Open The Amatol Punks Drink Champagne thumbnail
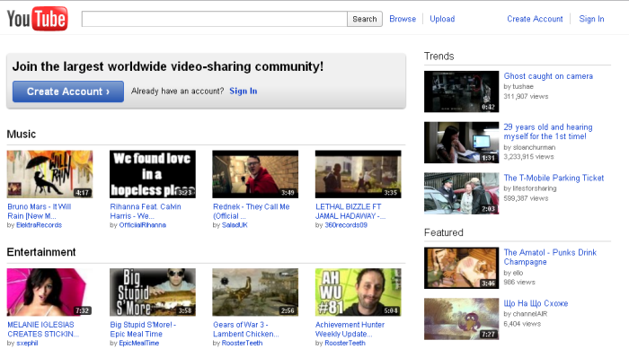Viewport: 629px width, 349px height. (461, 267)
